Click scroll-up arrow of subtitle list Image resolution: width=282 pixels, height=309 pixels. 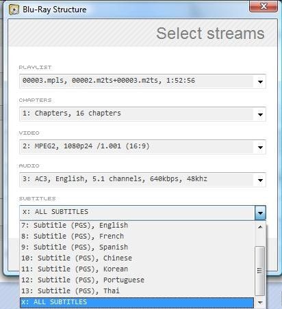click(x=260, y=227)
